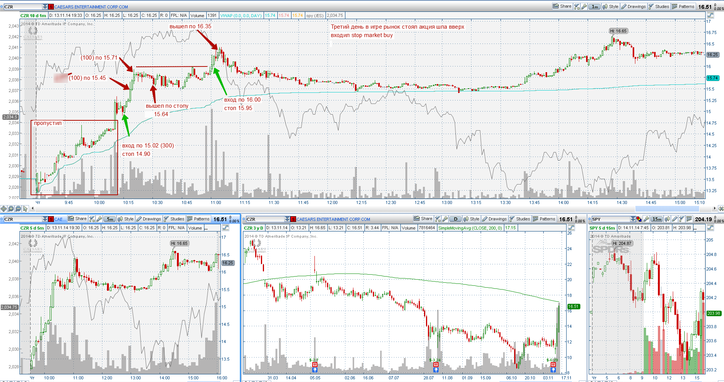Click the quick study icon in main chart toolbar

tap(577, 6)
